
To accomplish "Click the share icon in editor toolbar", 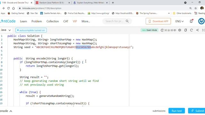I will click(x=197, y=30).
